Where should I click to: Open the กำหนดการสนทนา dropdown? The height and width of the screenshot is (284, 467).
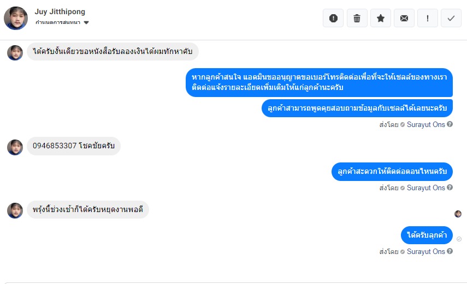tap(62, 22)
